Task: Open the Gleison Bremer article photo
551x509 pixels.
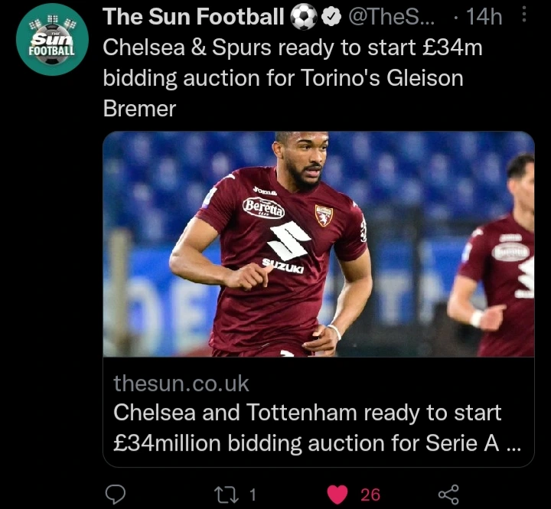Action: pyautogui.click(x=318, y=243)
